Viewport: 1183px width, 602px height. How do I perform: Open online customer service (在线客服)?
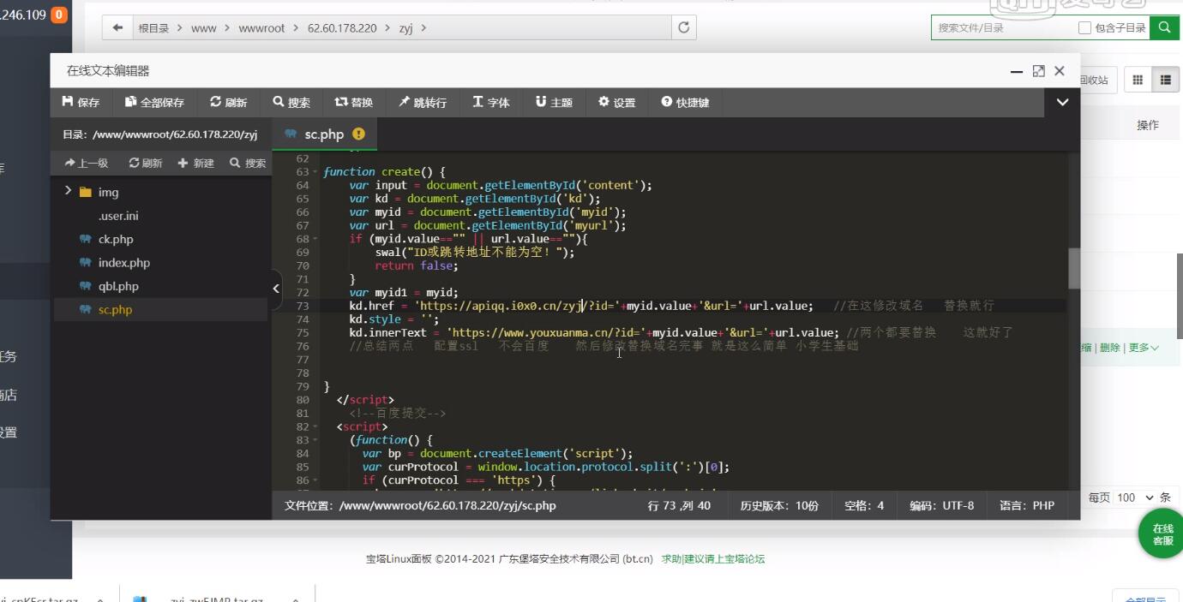(x=1162, y=534)
